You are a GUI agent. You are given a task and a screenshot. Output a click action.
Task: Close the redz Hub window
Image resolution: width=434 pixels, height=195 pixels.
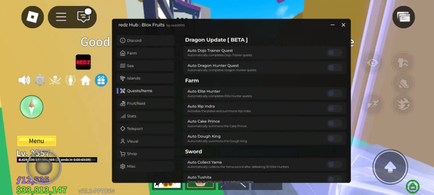tap(343, 25)
